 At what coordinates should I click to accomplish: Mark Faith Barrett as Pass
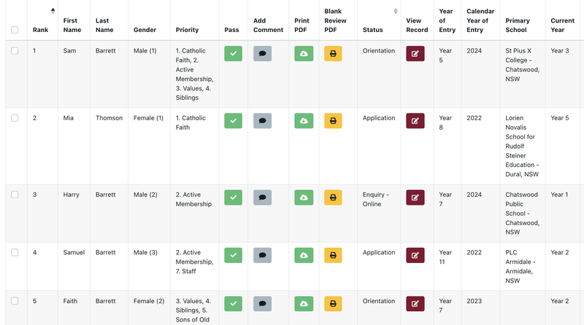pos(233,303)
